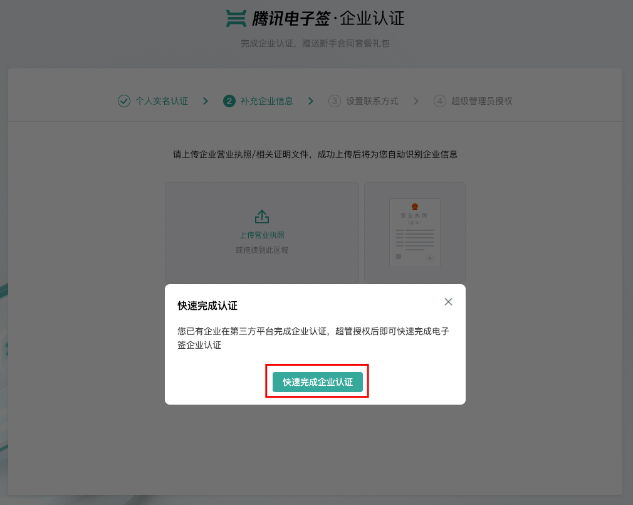This screenshot has width=633, height=505.
Task: Click the 上传营业执照 link text
Action: (262, 235)
